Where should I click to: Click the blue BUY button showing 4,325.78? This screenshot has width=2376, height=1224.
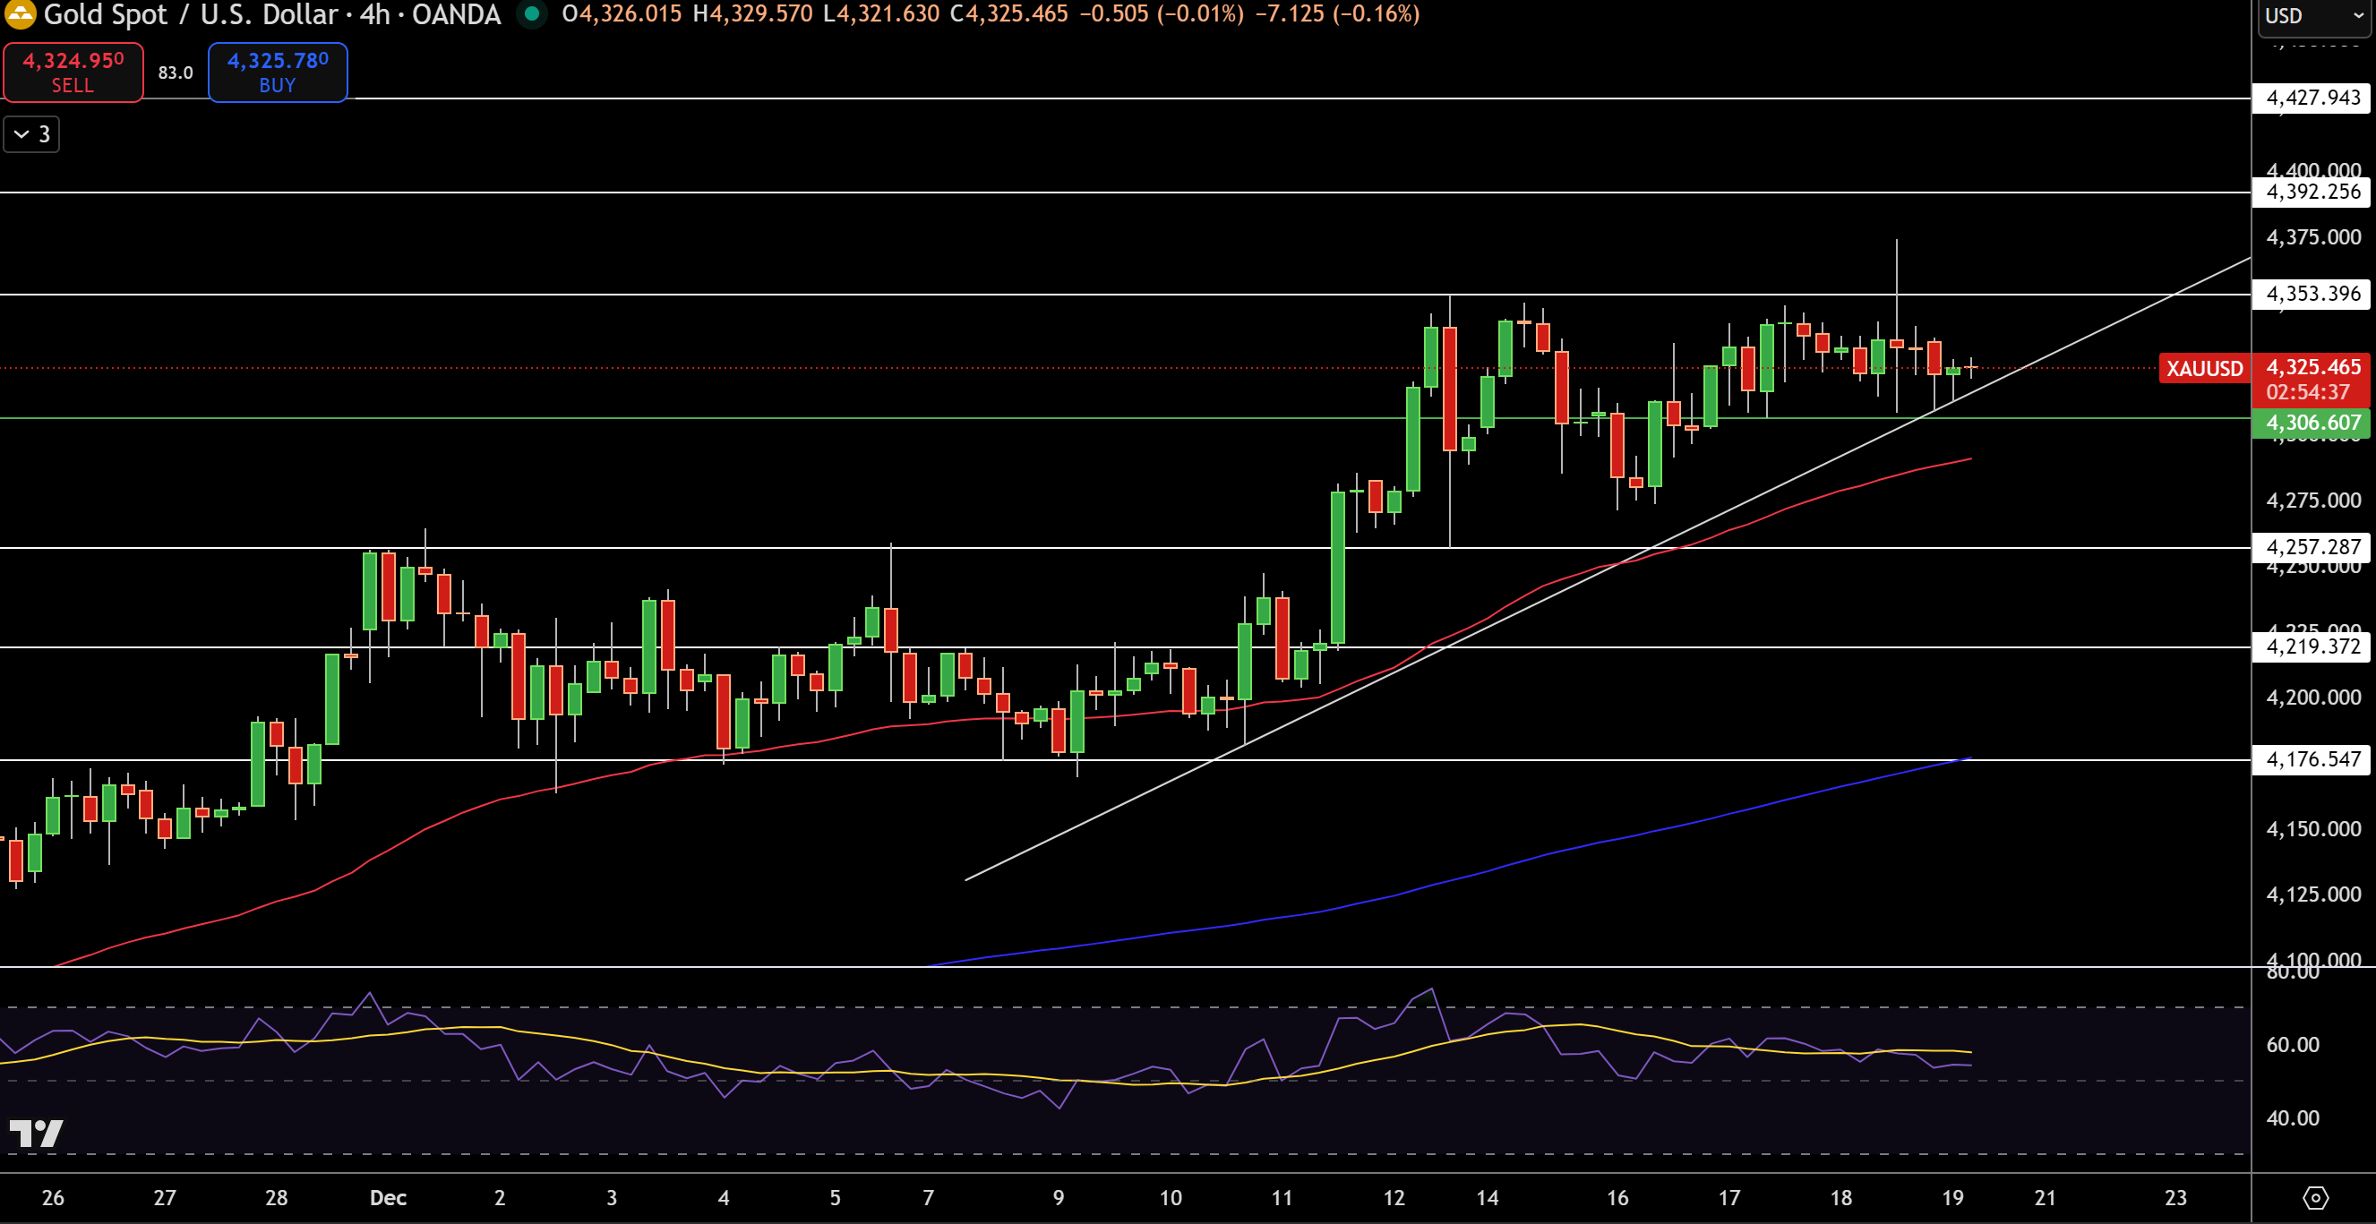(277, 72)
